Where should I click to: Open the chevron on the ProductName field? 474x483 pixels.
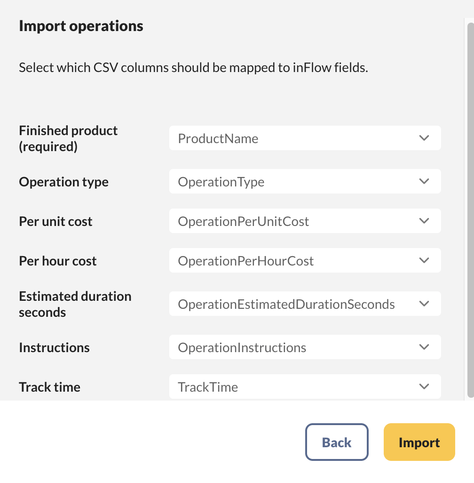(x=424, y=138)
